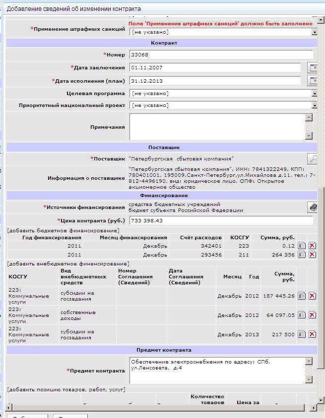Click into the Примечания text area

coord(217,127)
